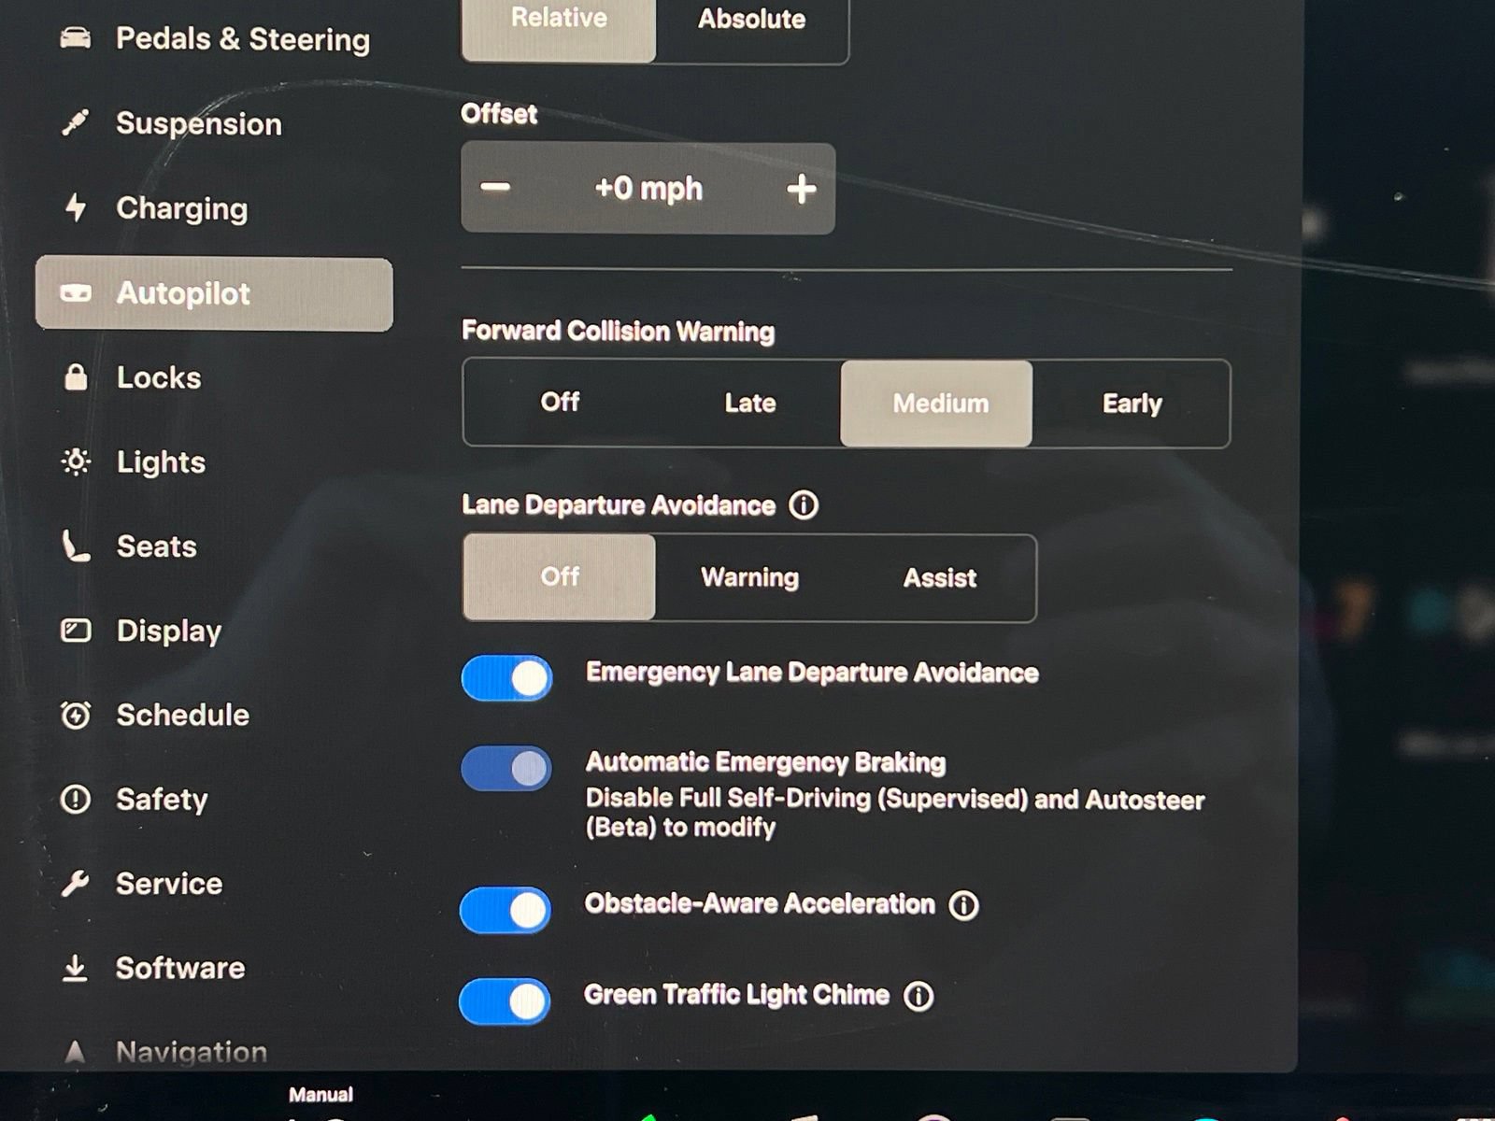Click the Lights sun icon

(x=76, y=461)
